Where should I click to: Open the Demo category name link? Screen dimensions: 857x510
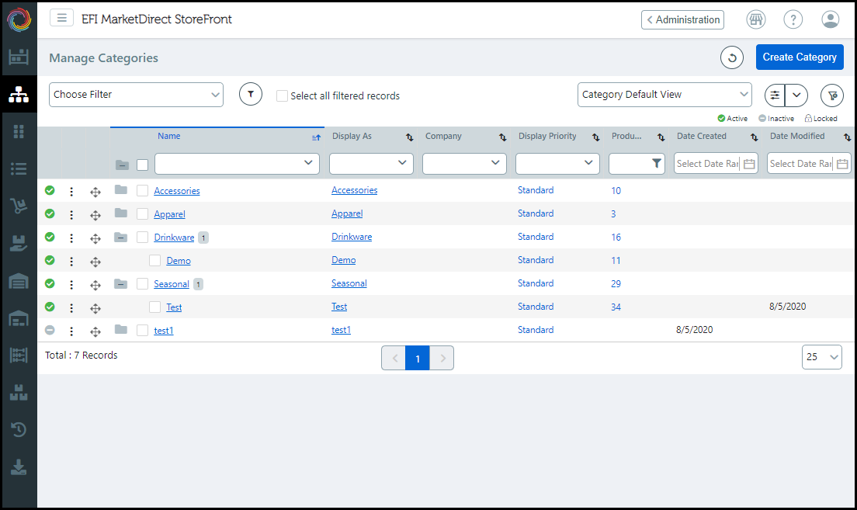179,261
